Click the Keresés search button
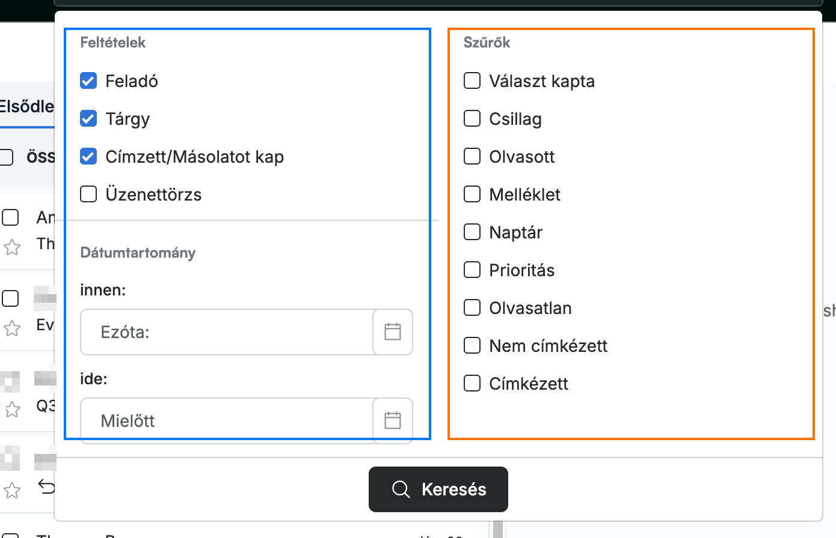Image resolution: width=836 pixels, height=538 pixels. 438,489
